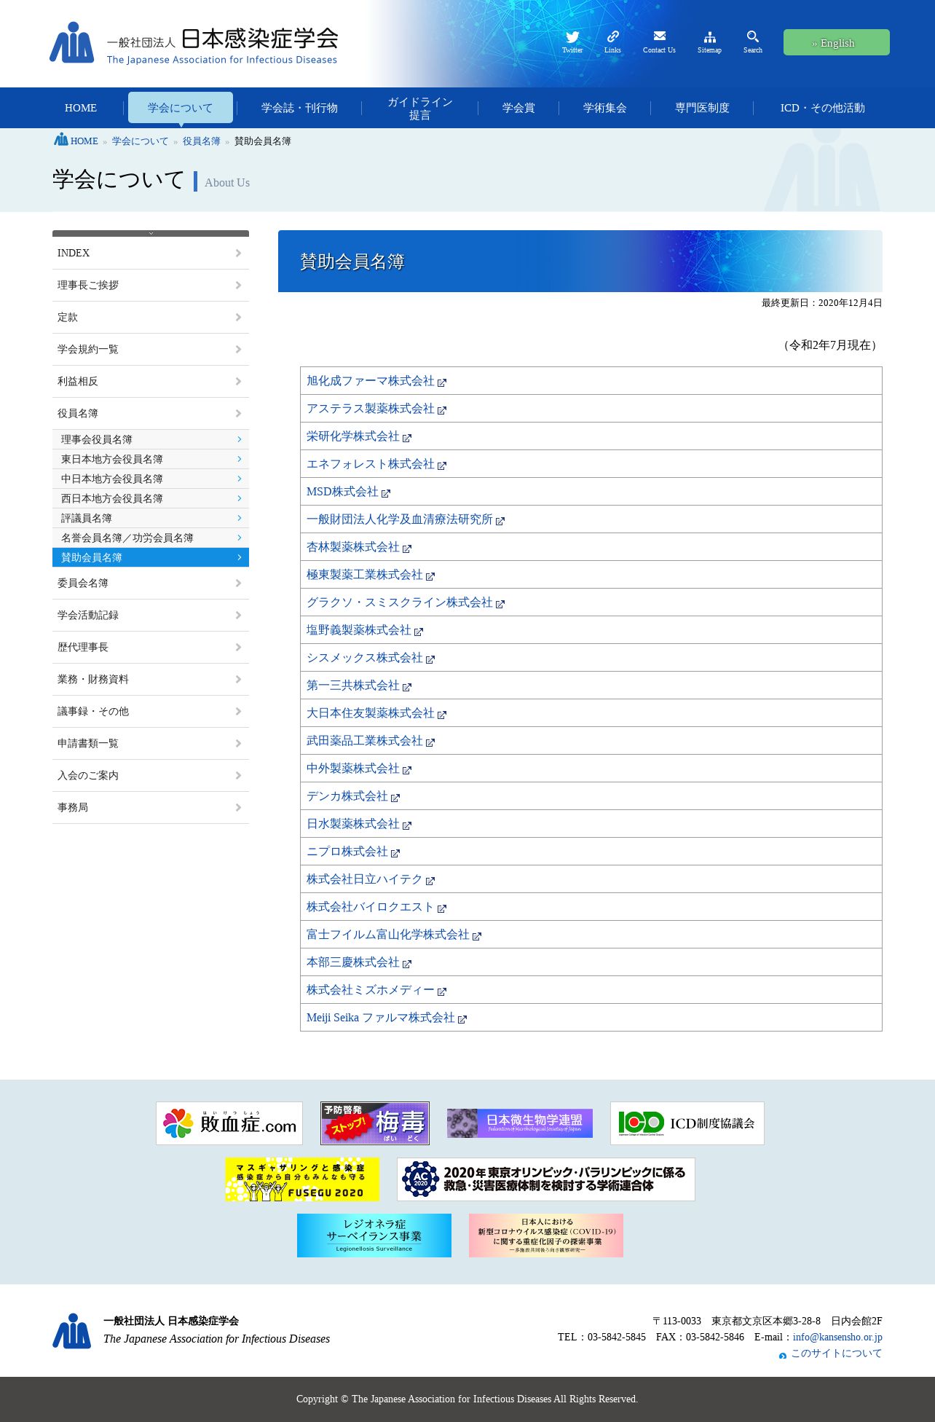Open 専門医制度 navigation item
The height and width of the screenshot is (1422, 935).
tap(702, 108)
